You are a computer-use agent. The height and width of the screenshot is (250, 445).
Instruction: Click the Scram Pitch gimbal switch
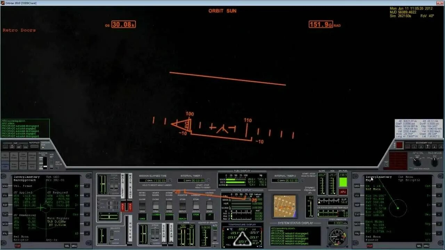(155, 234)
